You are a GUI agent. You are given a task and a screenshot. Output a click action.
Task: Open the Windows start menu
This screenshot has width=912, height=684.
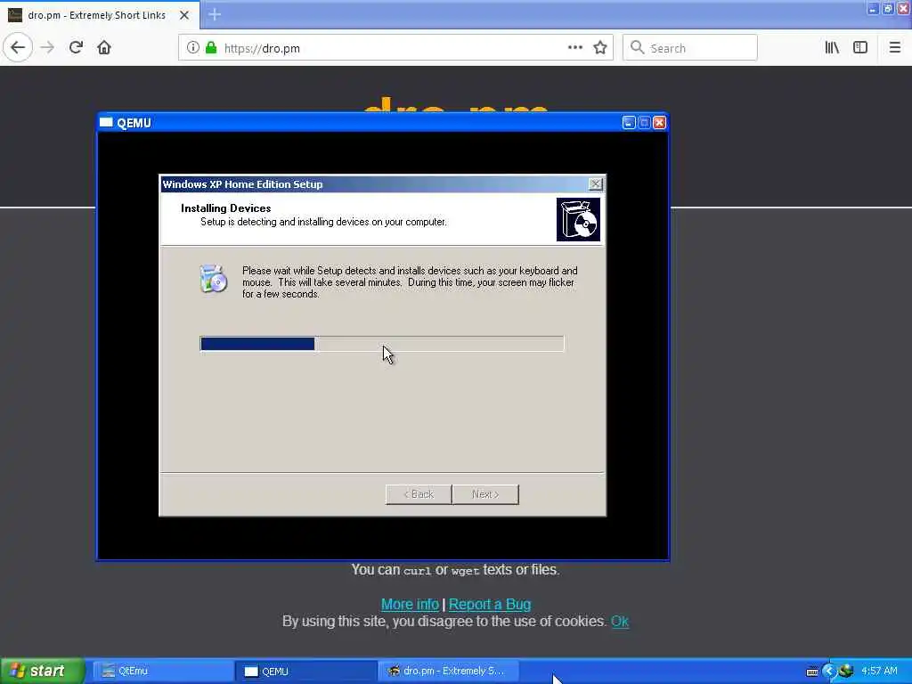(x=43, y=671)
